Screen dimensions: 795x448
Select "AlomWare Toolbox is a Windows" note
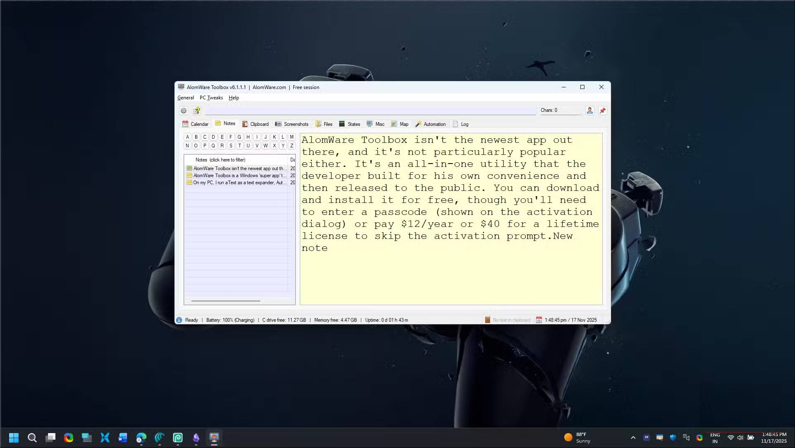(239, 176)
